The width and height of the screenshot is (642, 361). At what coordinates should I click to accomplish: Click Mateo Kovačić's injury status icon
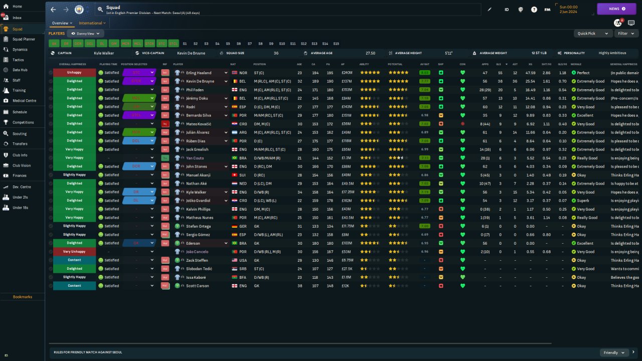coord(165,124)
